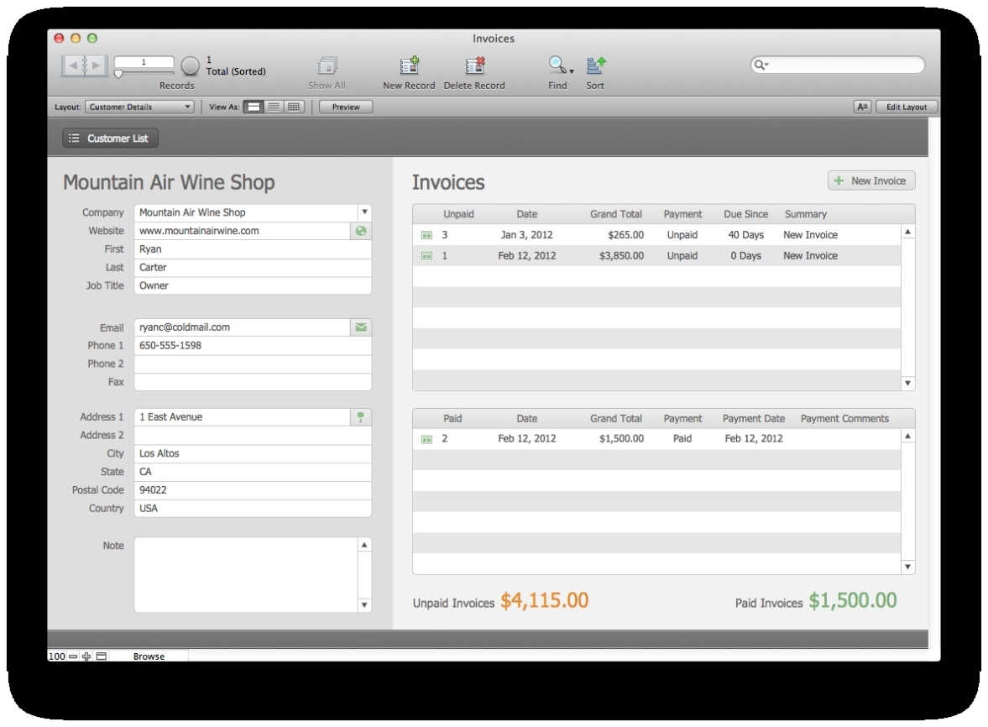Switch to Table view
This screenshot has width=988, height=727.
(294, 107)
